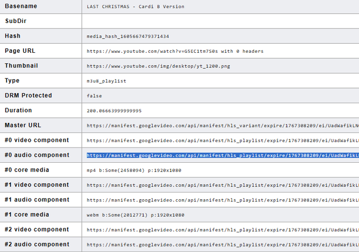Select the #1 video component URL
359x252 pixels.
point(223,185)
